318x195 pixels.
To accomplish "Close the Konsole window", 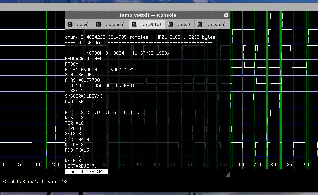I will click(226, 15).
